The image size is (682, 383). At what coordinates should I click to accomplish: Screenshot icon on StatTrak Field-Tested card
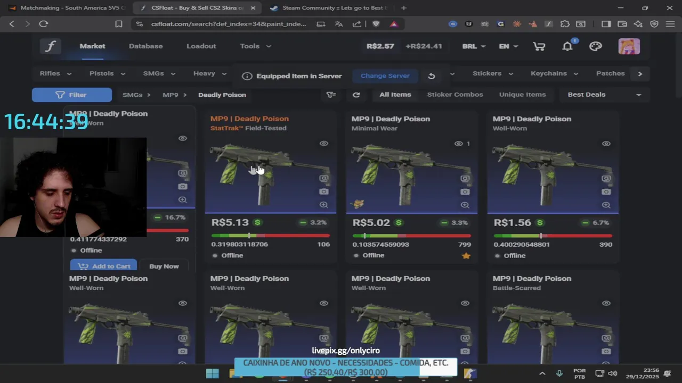[x=324, y=192]
